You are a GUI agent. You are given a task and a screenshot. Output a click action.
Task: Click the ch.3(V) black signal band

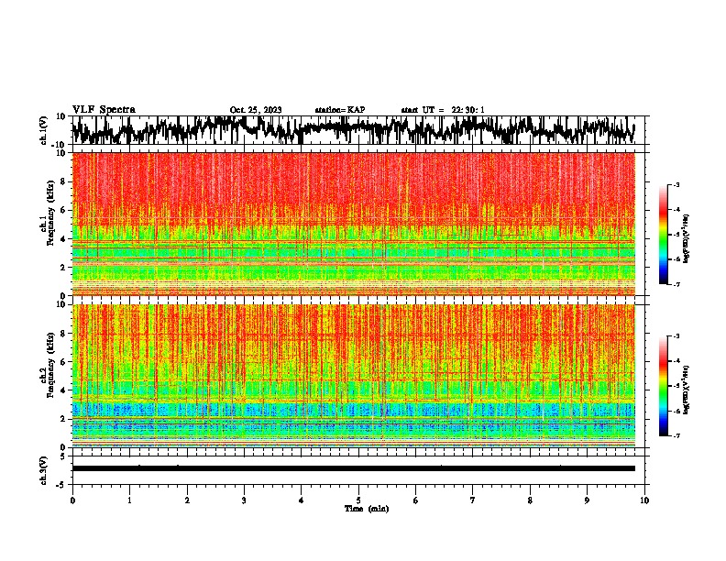coord(353,468)
